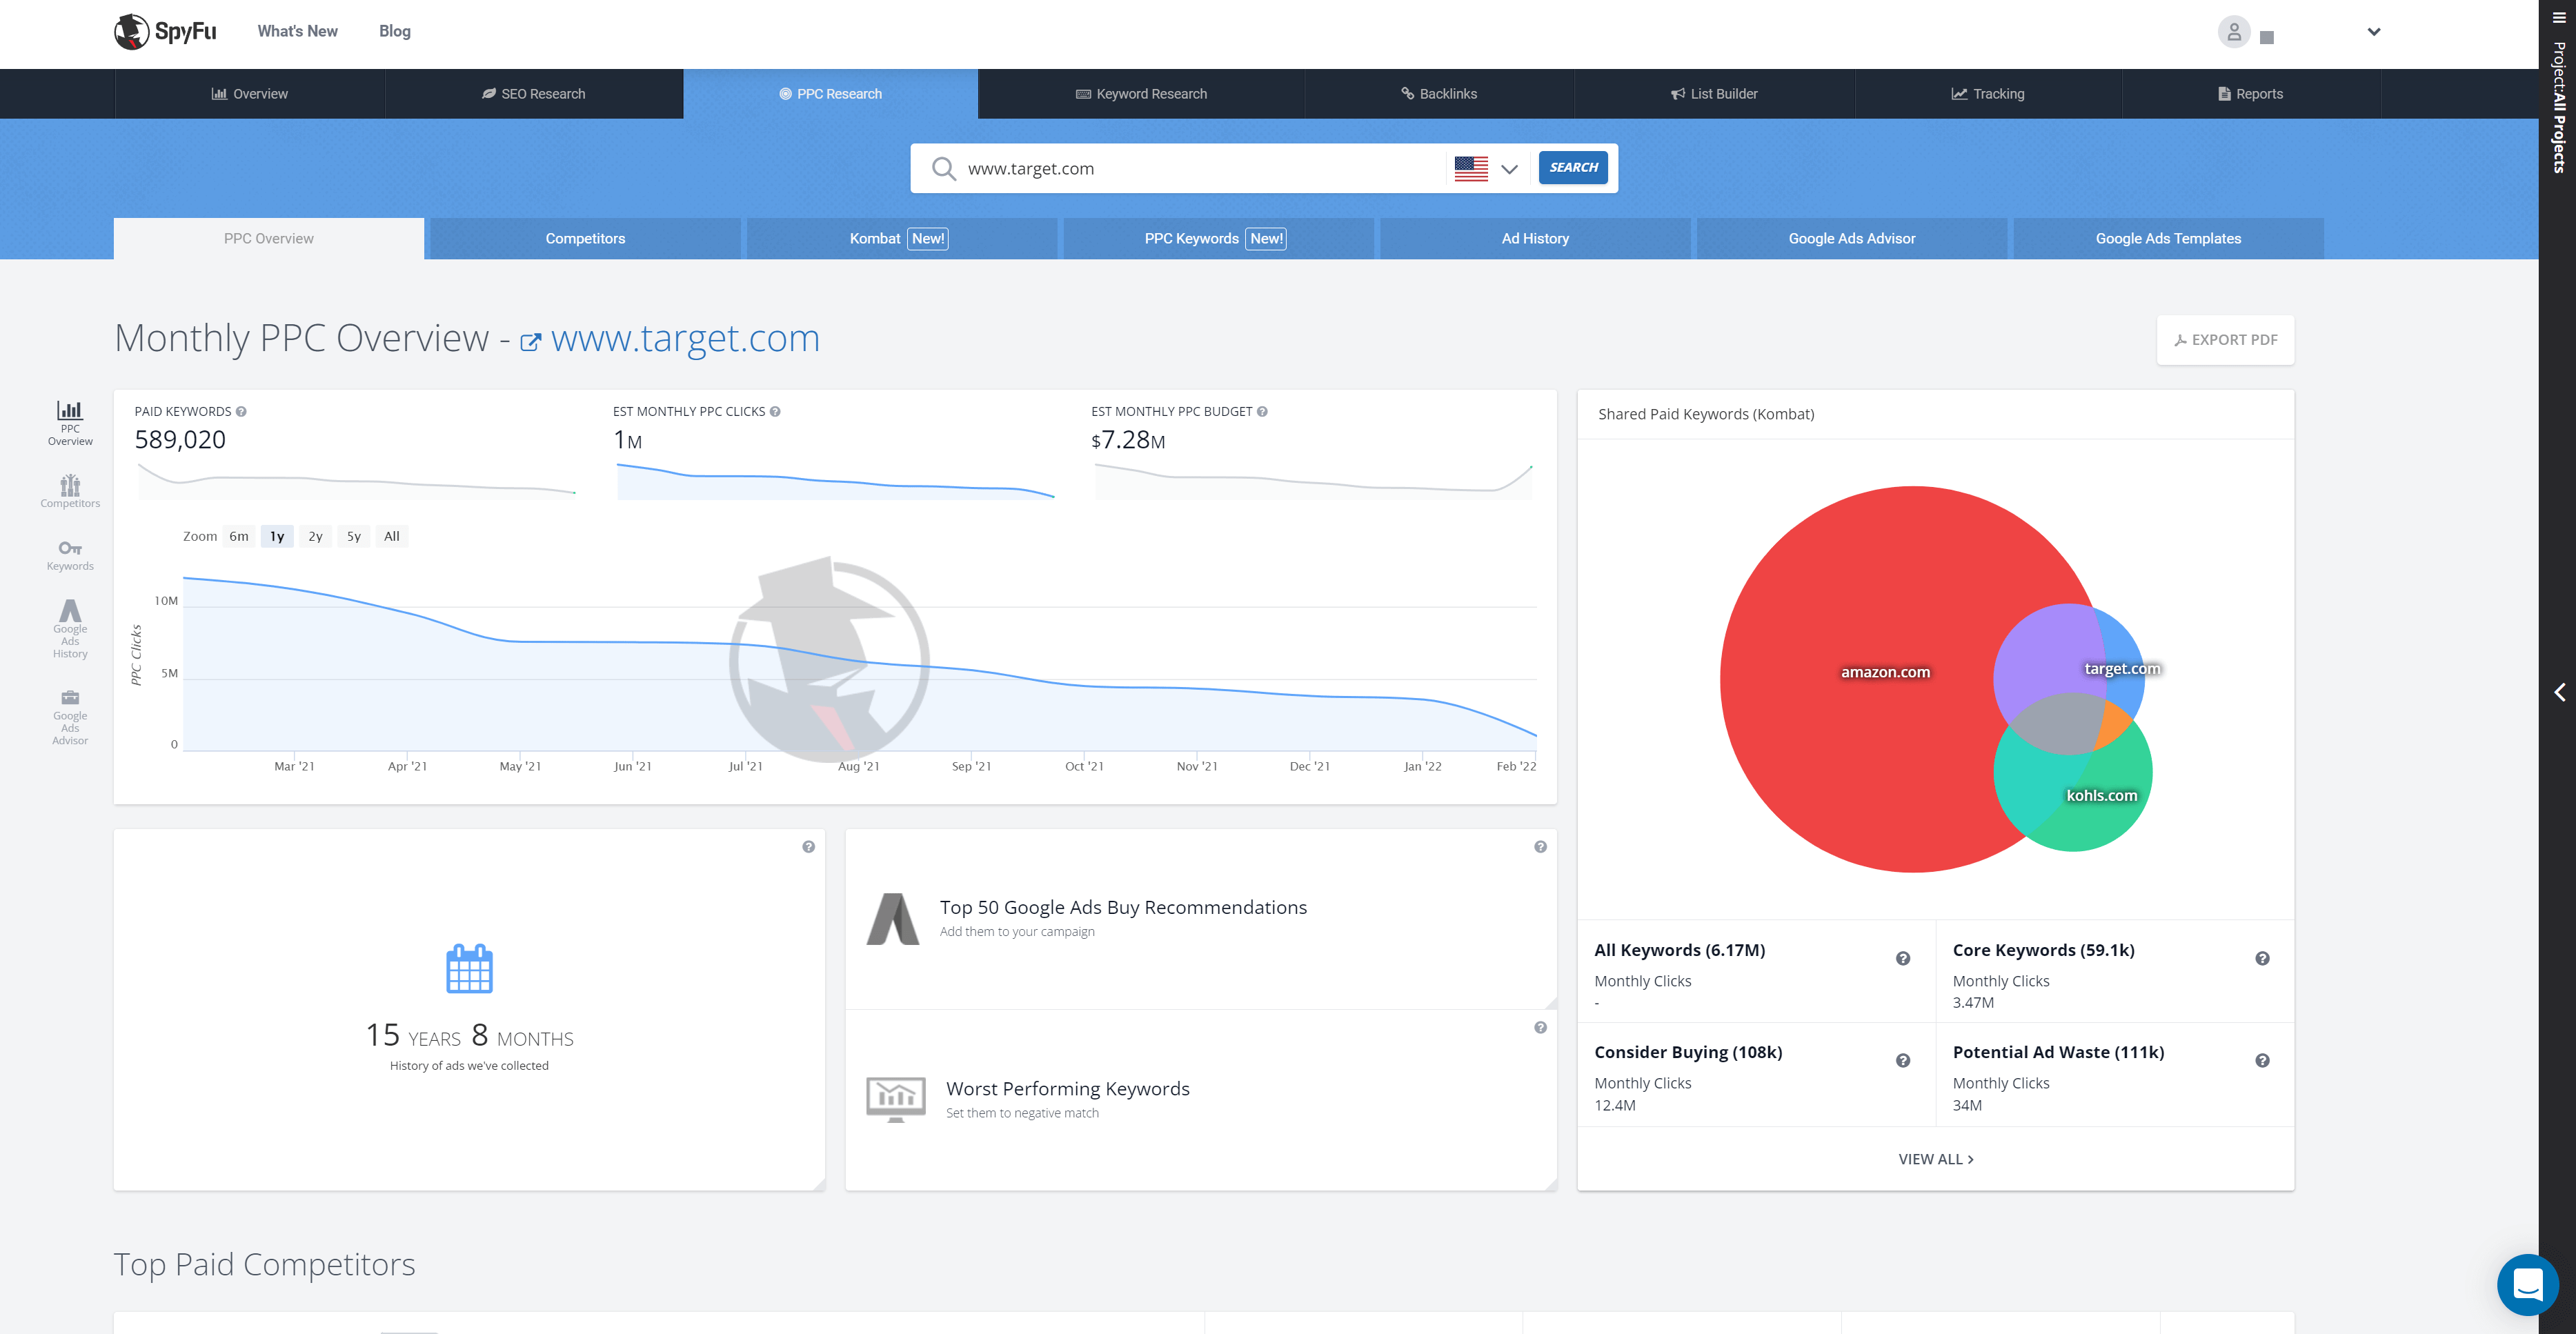Set chart zoom to 6m
2576x1334 pixels.
tap(239, 536)
